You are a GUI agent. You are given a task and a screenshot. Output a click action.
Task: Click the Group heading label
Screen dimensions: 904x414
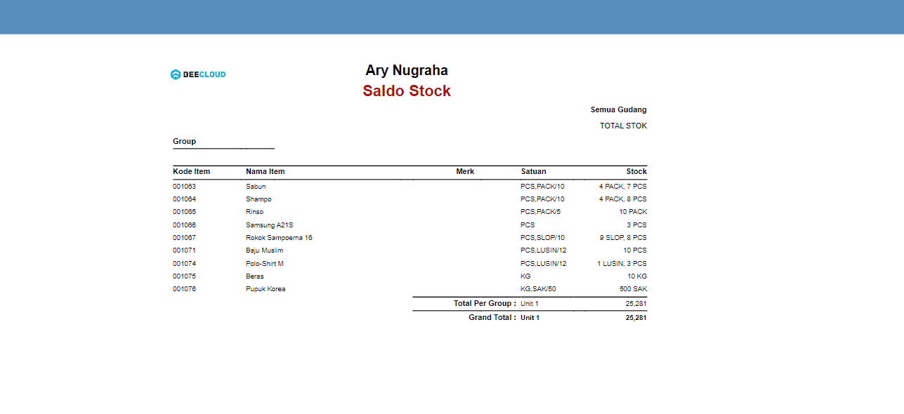[185, 141]
